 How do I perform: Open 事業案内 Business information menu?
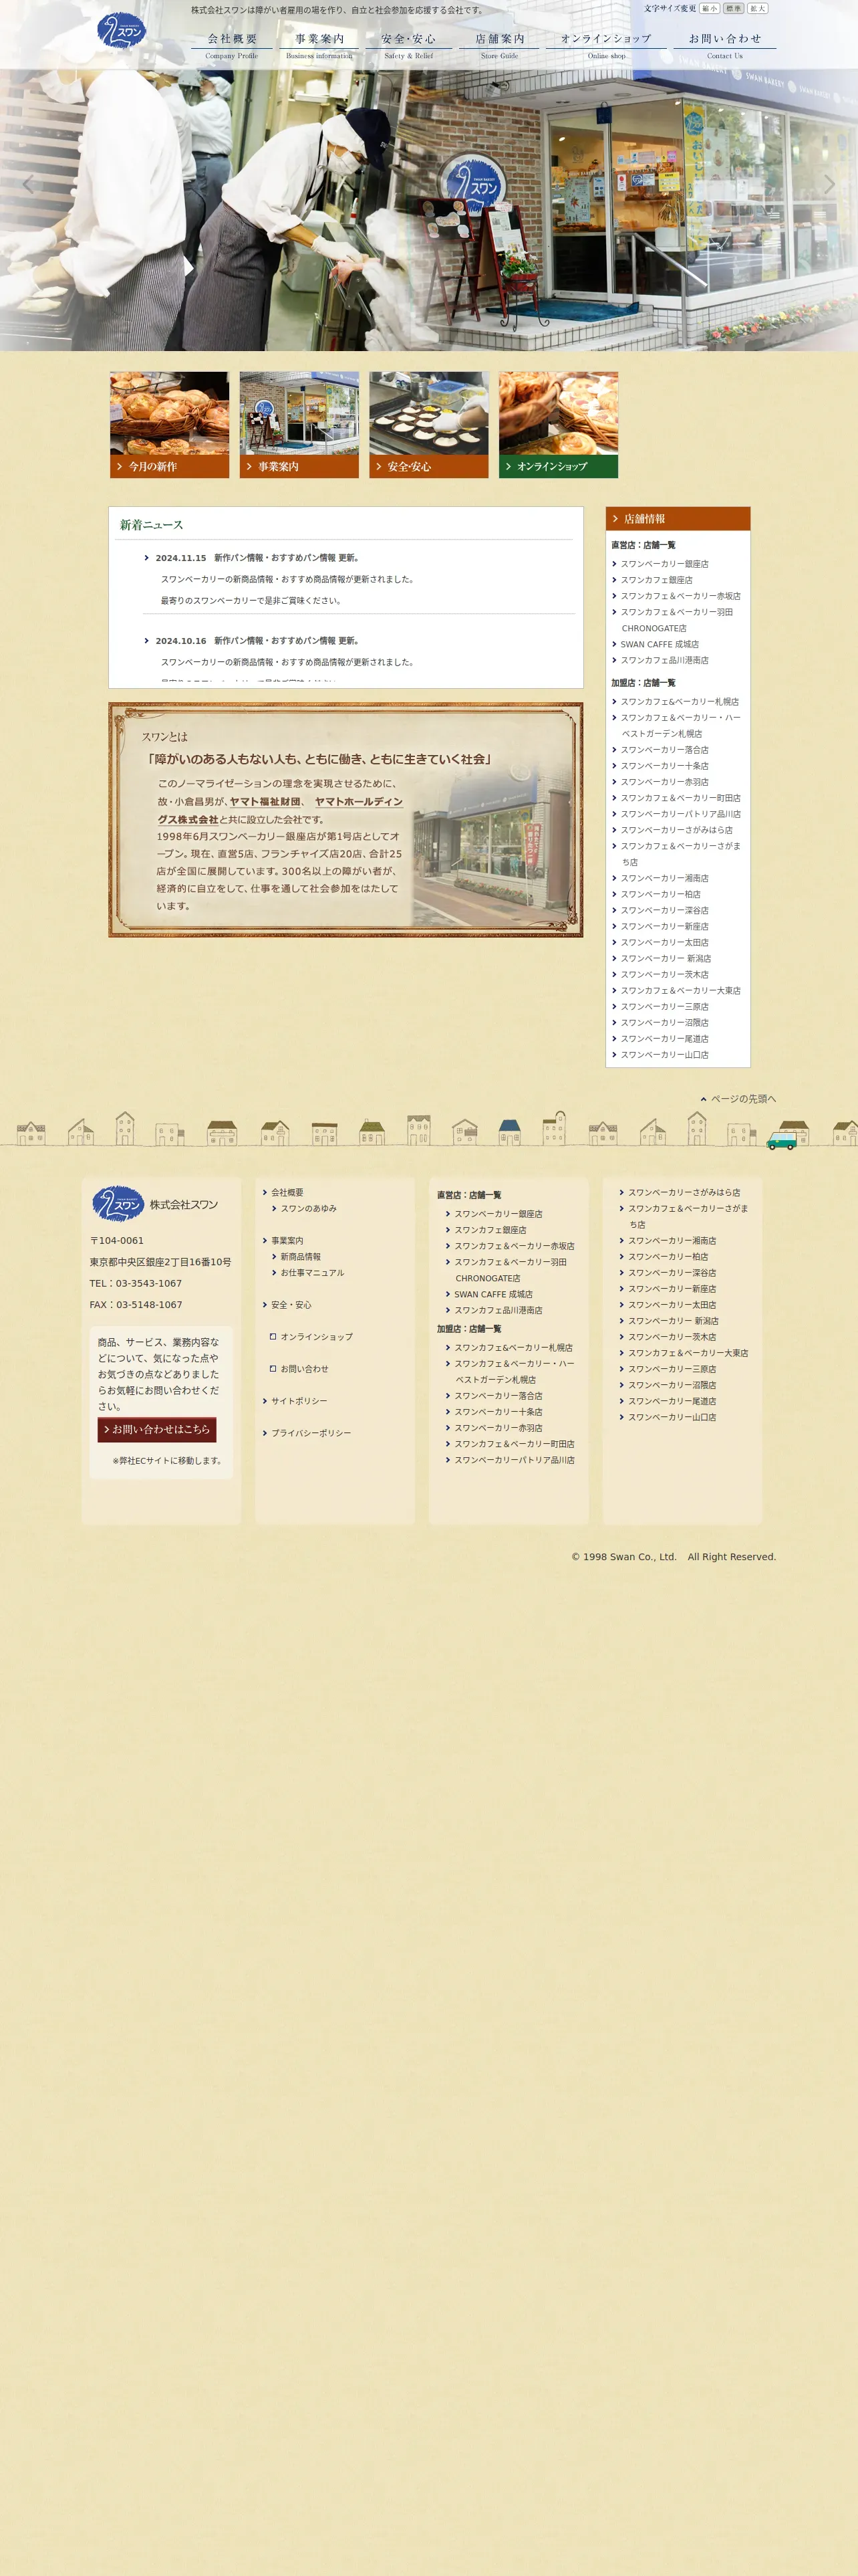(x=319, y=45)
